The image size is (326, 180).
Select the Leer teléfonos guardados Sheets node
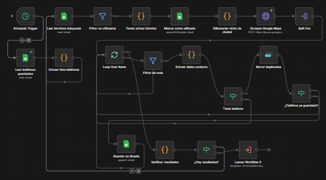tap(25, 58)
